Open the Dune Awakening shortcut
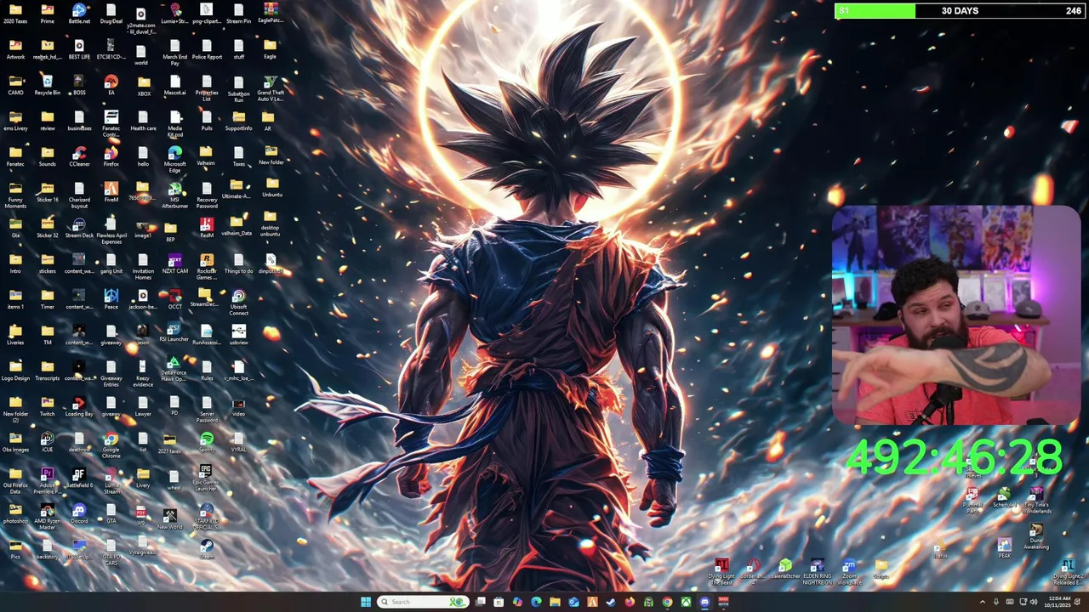The width and height of the screenshot is (1089, 612). [1036, 537]
